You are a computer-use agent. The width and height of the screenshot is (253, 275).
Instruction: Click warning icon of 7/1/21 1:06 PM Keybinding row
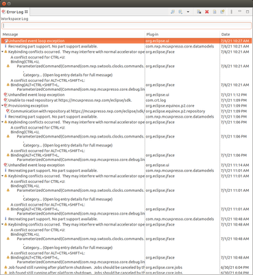pyautogui.click(x=6, y=122)
